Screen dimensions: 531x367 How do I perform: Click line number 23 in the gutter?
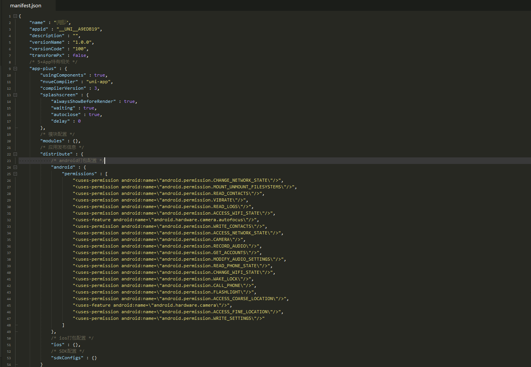(9, 160)
